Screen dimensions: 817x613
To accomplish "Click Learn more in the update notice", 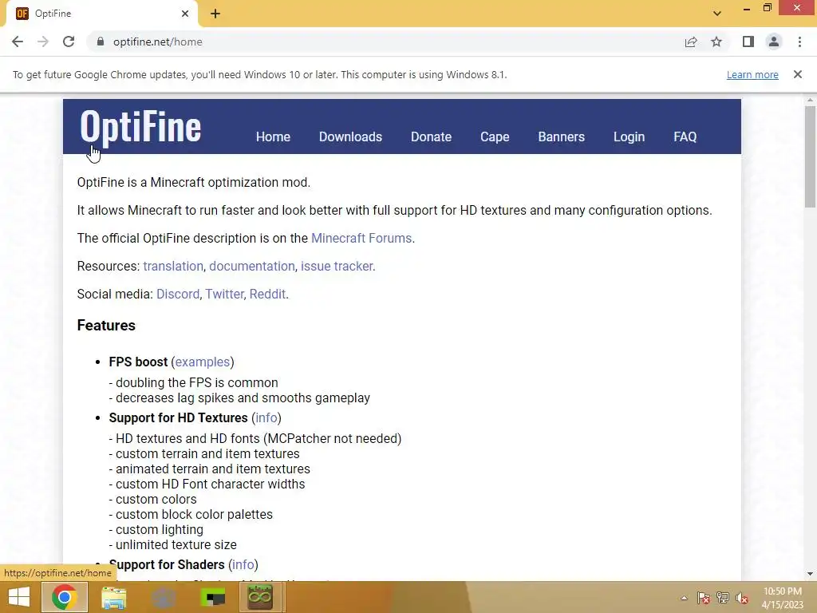I will 752,74.
